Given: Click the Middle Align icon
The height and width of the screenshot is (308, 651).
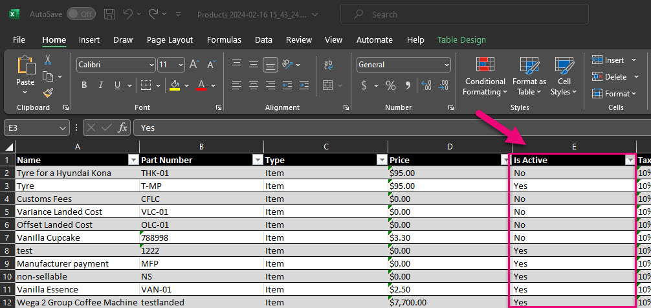Looking at the screenshot, I should pos(254,64).
